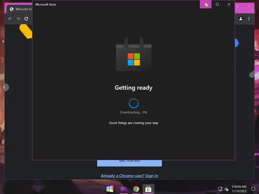Screen dimensions: 259x194
Task: Open the clock and date flyout
Action: tap(239, 189)
